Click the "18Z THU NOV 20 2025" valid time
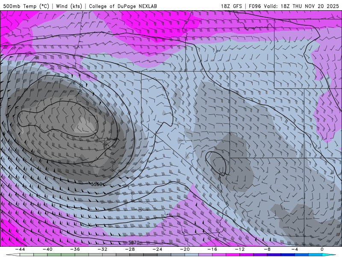Screen dimensions: 342x257 click(310, 6)
